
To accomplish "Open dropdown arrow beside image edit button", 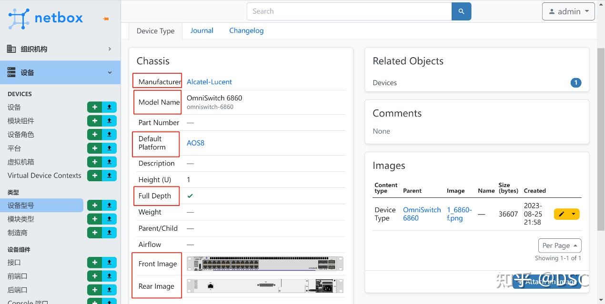I will coord(573,214).
